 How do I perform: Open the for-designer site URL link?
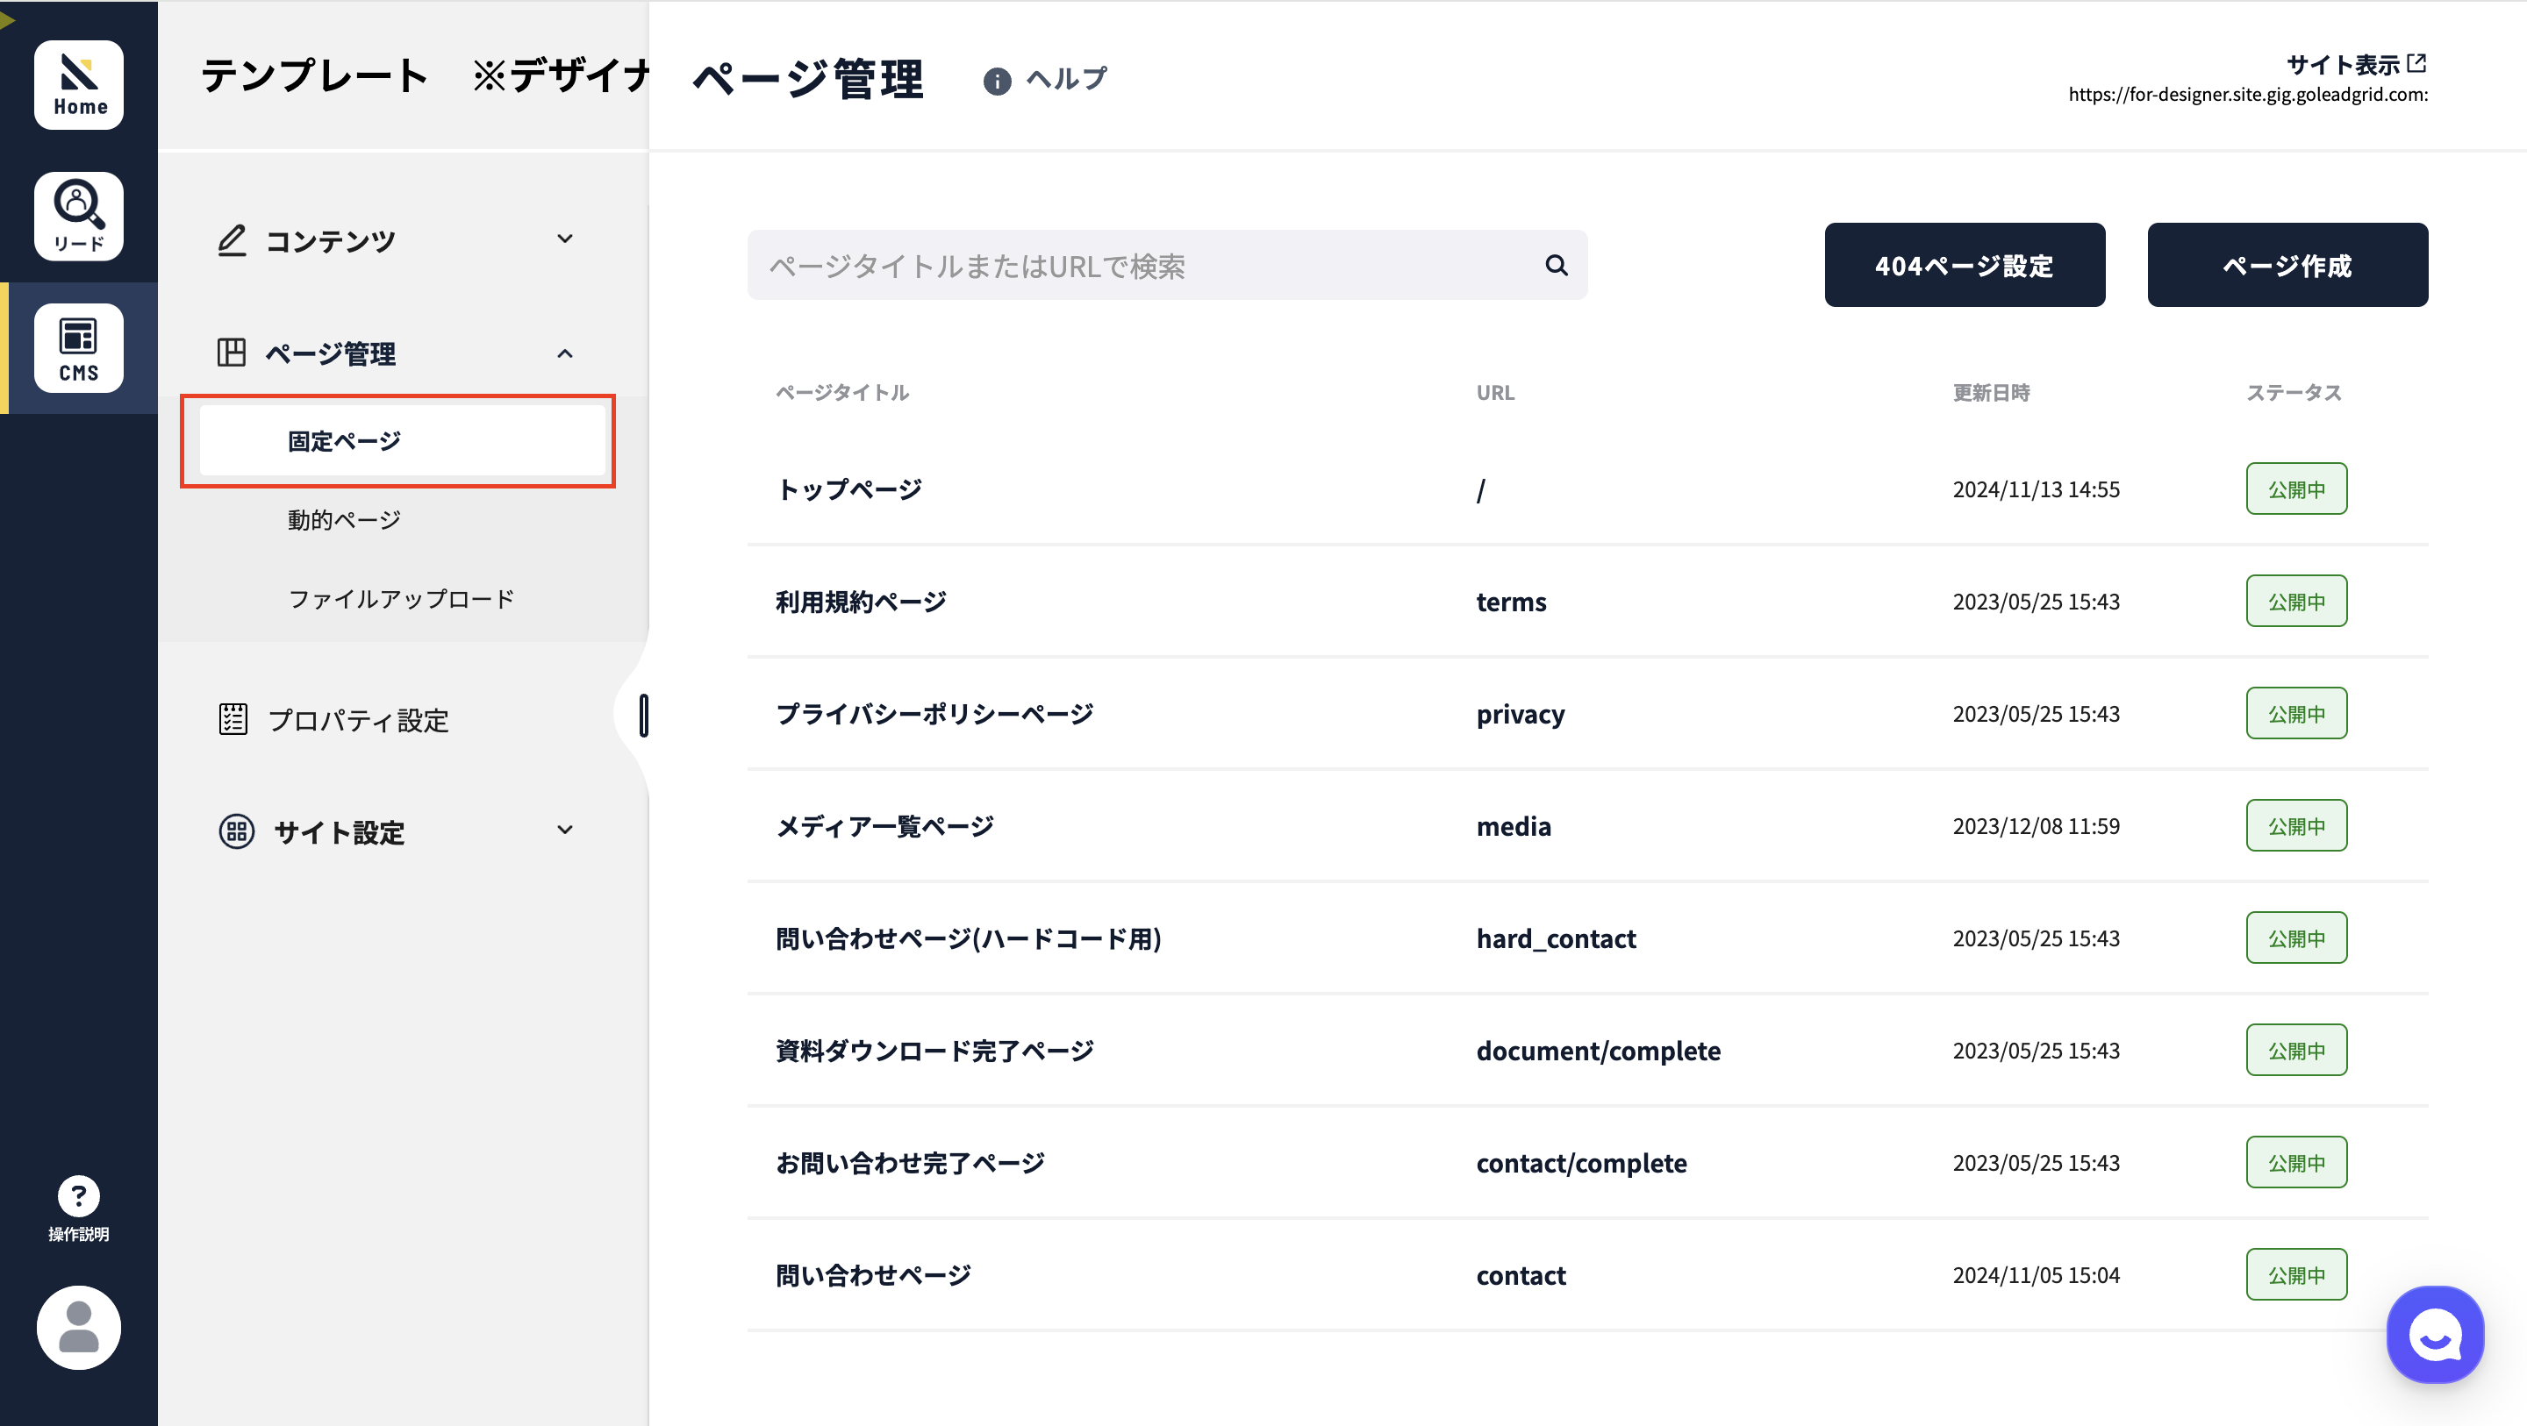[2248, 94]
